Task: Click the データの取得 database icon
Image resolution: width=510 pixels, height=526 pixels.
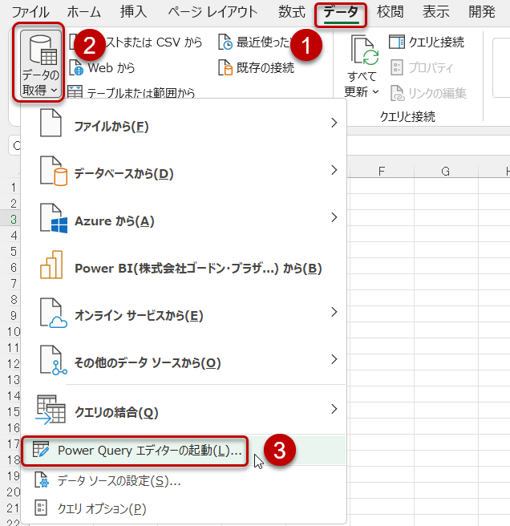Action: click(x=43, y=50)
